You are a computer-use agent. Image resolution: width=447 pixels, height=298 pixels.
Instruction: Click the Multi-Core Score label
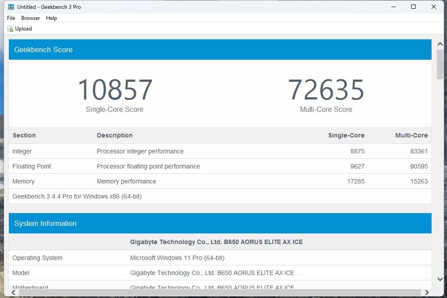[326, 109]
